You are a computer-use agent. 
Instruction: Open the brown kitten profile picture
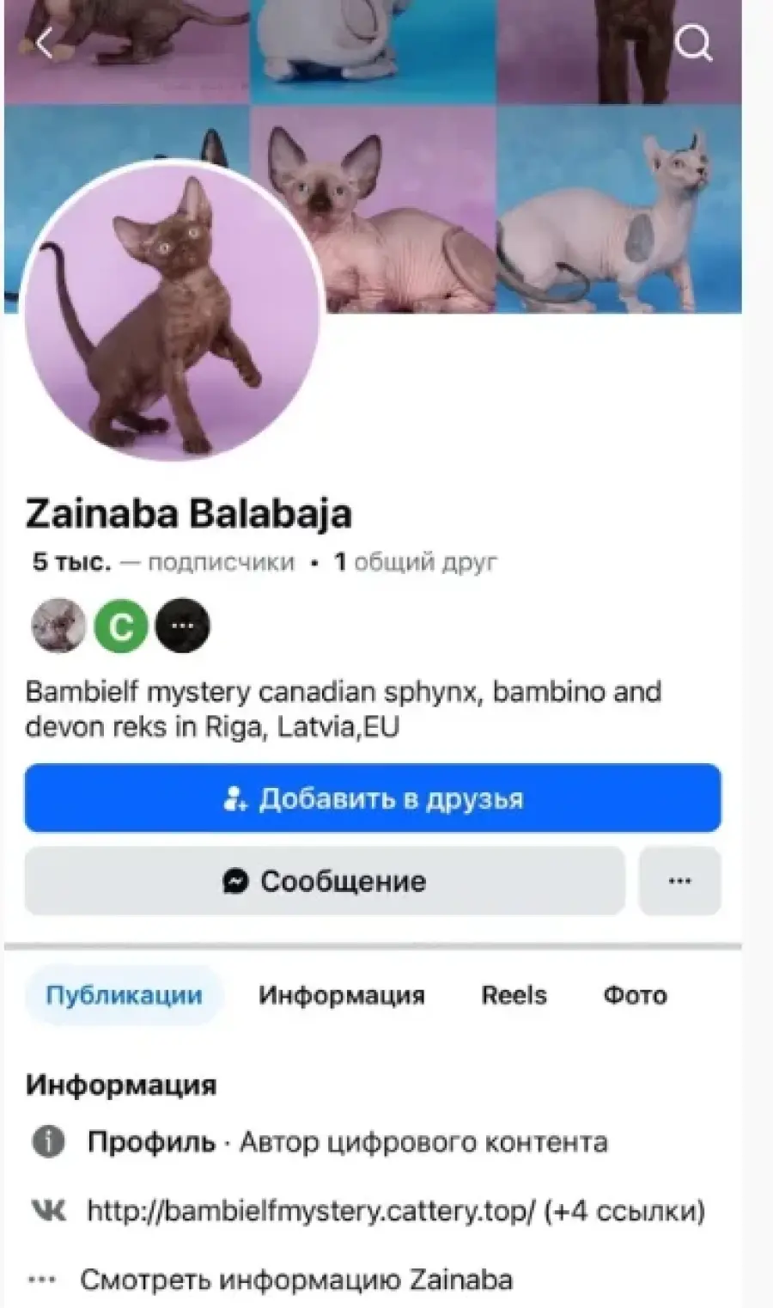(173, 310)
